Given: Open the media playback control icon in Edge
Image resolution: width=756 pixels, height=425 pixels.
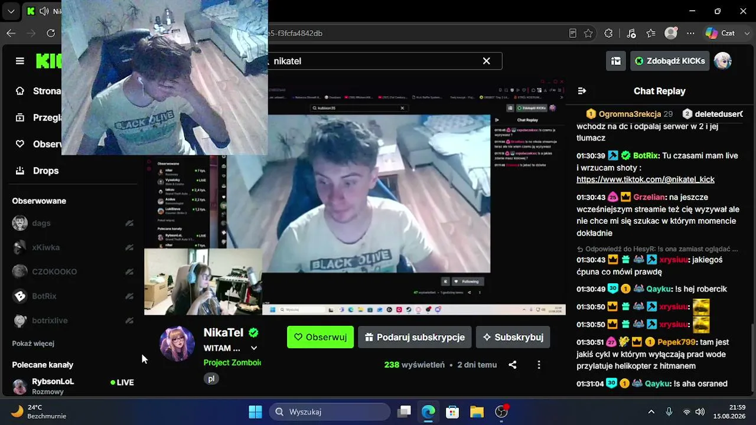Looking at the screenshot, I should 631,33.
